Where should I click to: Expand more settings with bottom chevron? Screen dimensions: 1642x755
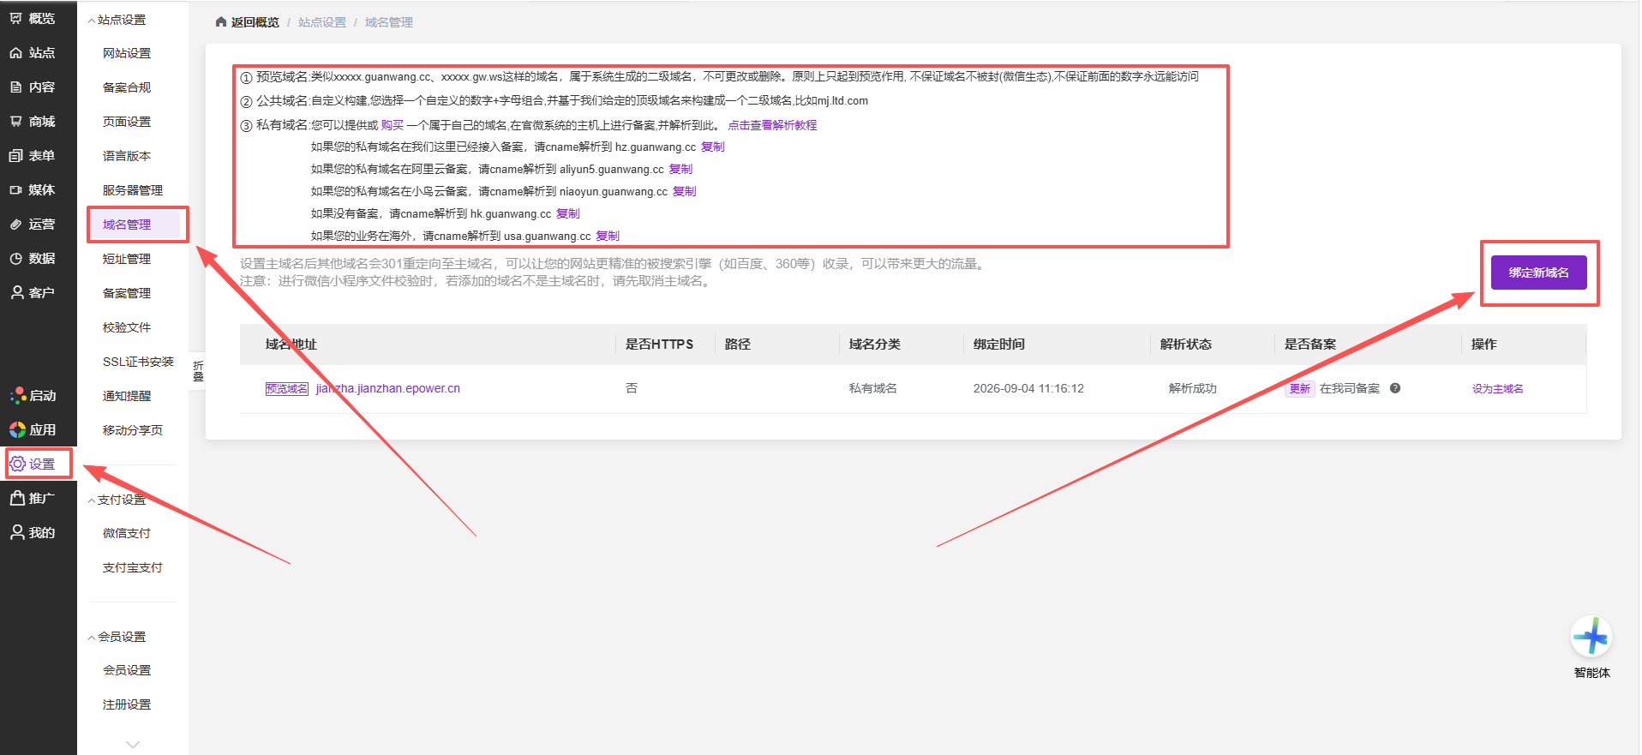[133, 744]
